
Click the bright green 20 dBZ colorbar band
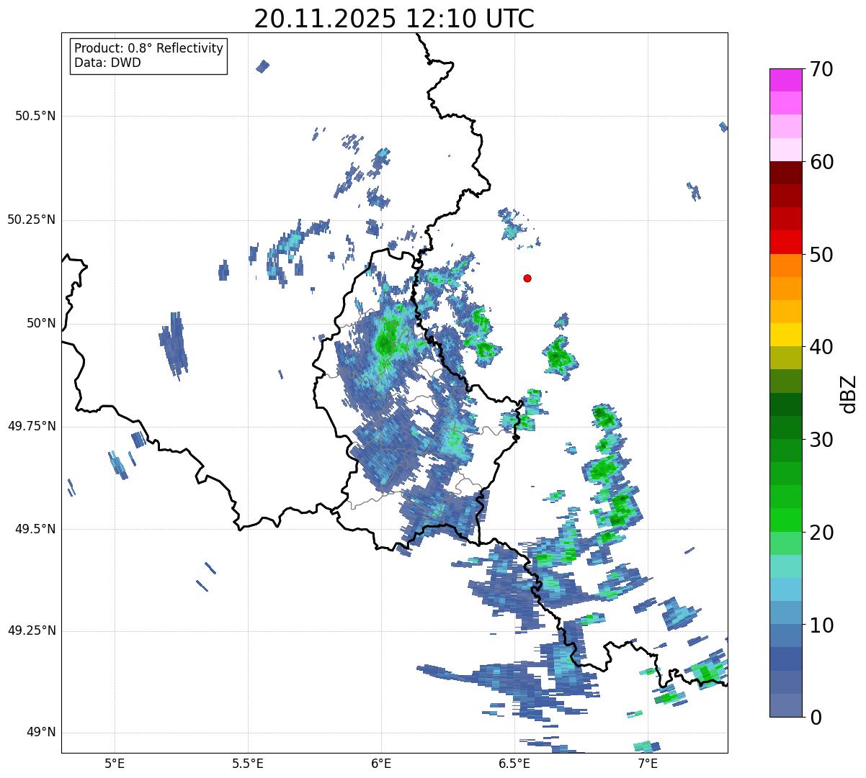point(785,520)
